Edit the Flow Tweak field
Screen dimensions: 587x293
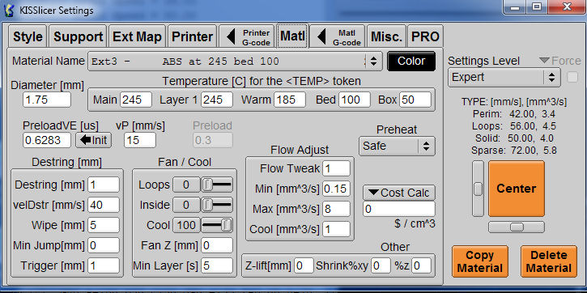point(336,168)
